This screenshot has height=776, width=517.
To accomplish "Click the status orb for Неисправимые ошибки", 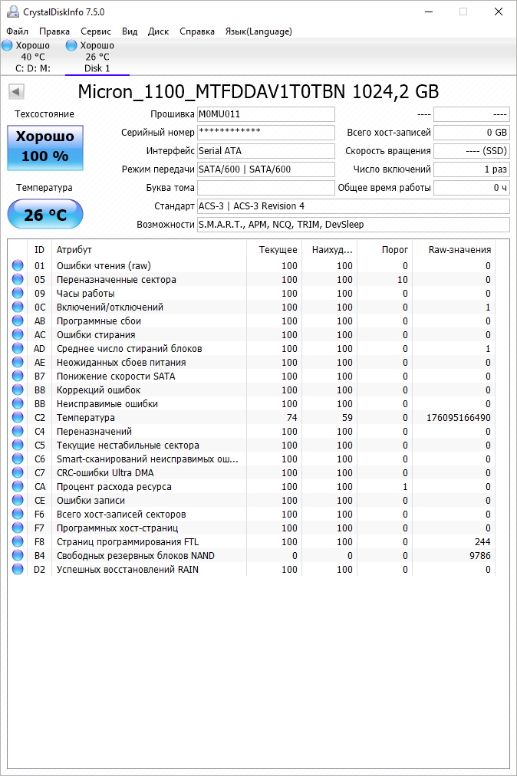I will [x=18, y=404].
